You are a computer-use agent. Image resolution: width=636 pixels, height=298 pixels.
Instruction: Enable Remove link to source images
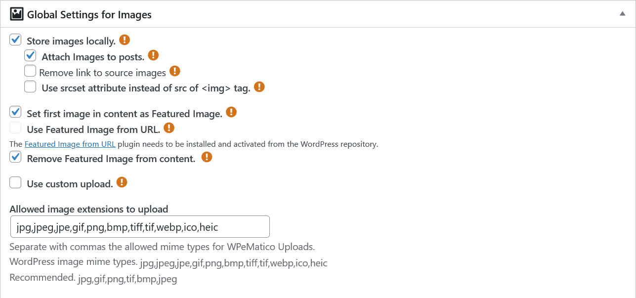click(x=31, y=71)
